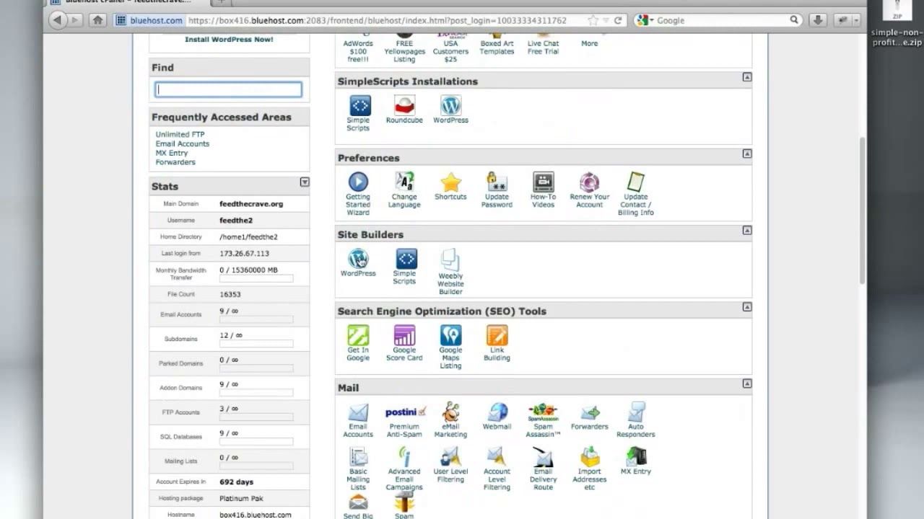Open Auto Responders
Viewport: 924px width, 519px height.
[x=636, y=420]
